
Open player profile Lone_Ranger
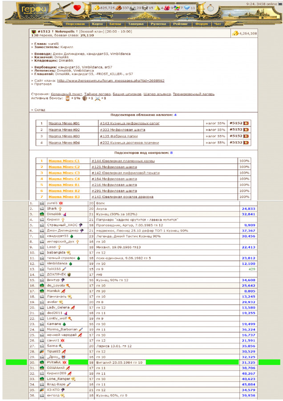58,379
